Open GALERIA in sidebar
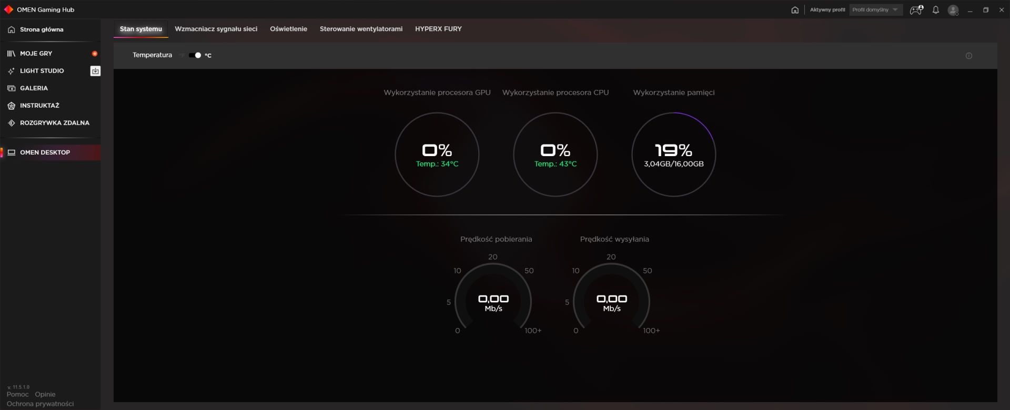 pyautogui.click(x=50, y=88)
